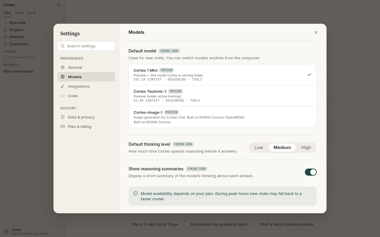Open the recent New conversation chat
This screenshot has width=380, height=237.
click(32, 71)
